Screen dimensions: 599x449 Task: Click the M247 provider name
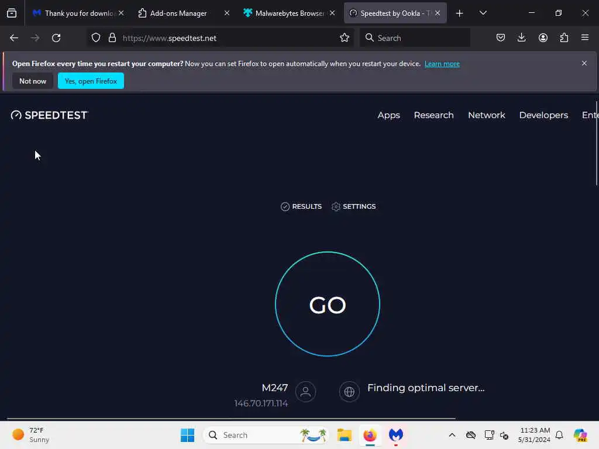click(275, 388)
